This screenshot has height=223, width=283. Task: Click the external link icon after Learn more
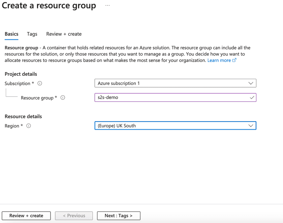pyautogui.click(x=234, y=60)
